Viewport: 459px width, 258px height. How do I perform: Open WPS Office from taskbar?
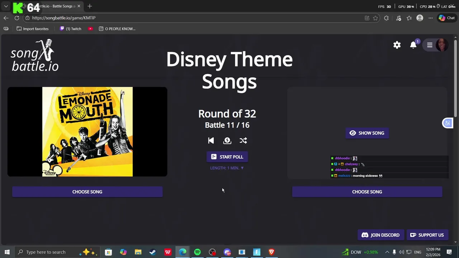pyautogui.click(x=168, y=252)
